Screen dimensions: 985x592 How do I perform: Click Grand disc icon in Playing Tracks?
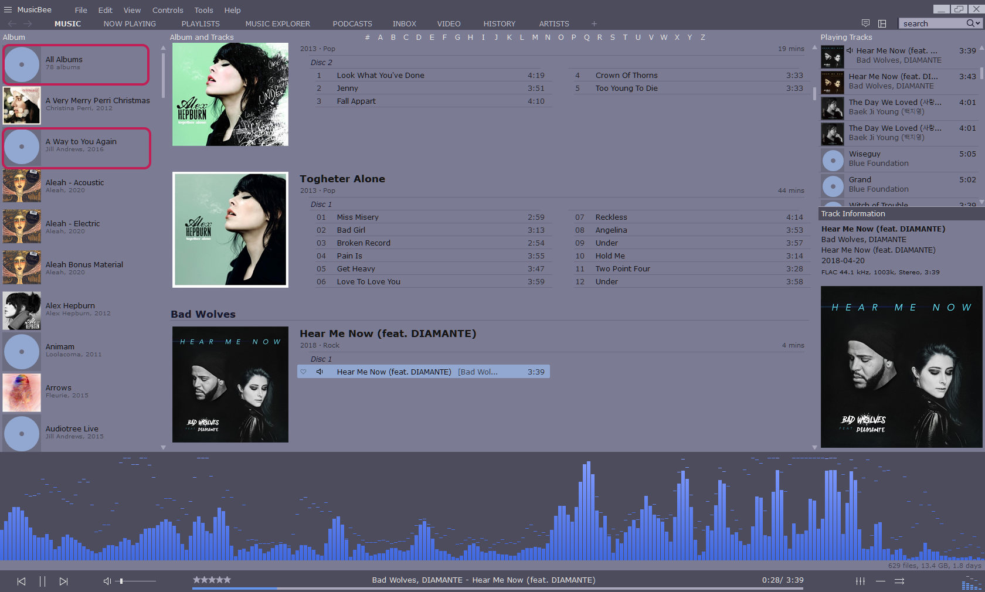click(833, 186)
